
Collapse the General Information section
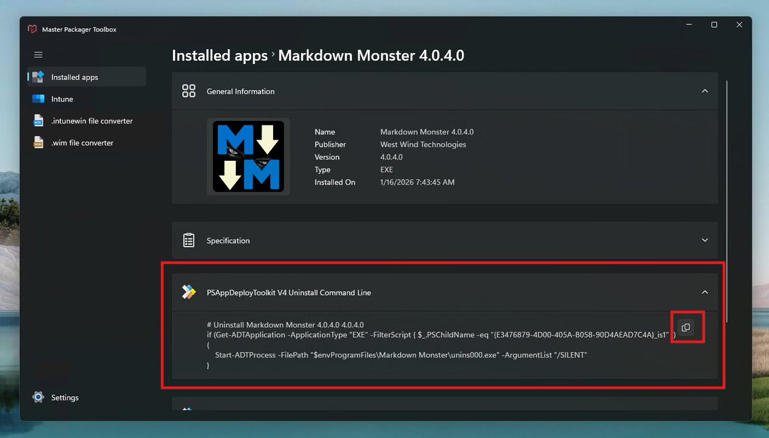pyautogui.click(x=705, y=91)
